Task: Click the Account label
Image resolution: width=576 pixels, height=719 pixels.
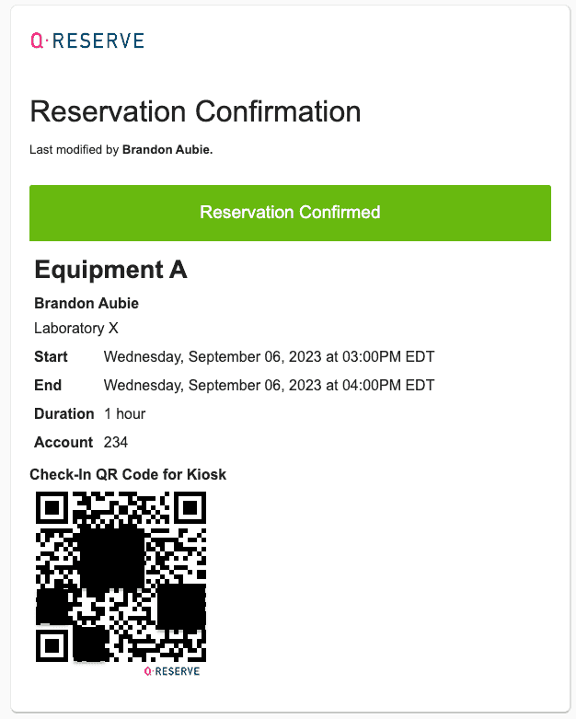Action: pyautogui.click(x=63, y=442)
